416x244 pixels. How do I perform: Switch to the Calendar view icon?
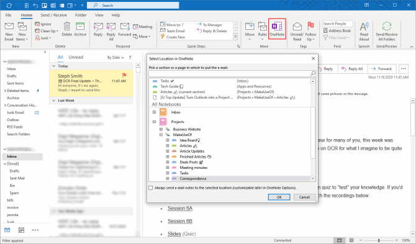pyautogui.click(x=21, y=230)
